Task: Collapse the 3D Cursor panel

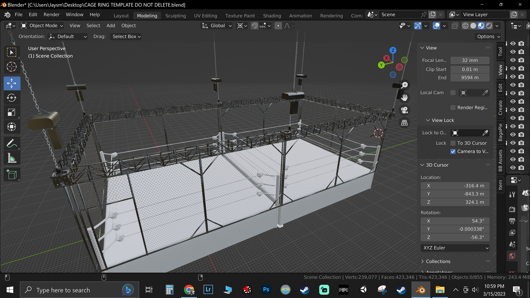Action: [422, 165]
